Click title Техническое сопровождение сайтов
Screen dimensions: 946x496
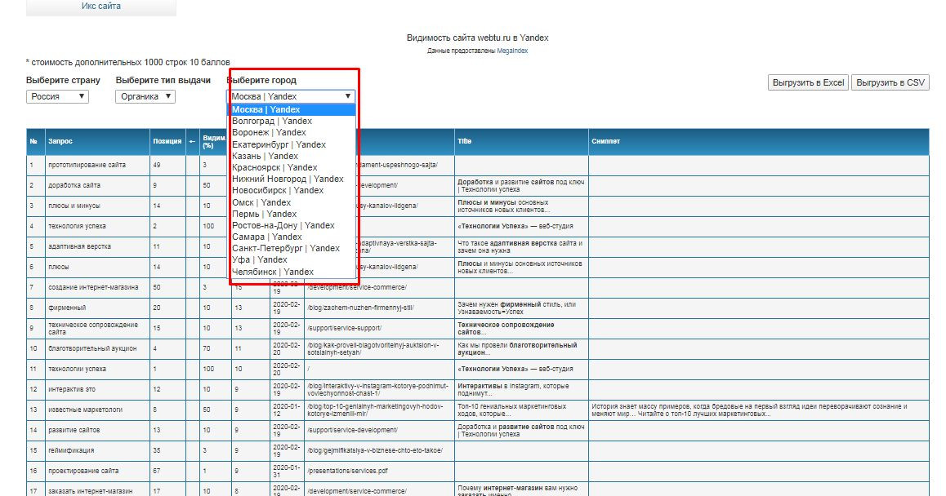tap(506, 329)
